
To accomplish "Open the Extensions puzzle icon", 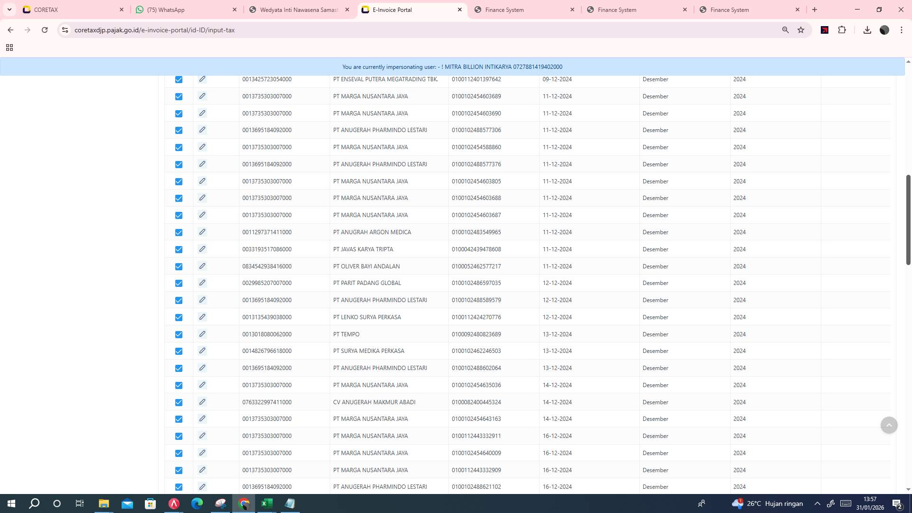I will [x=842, y=29].
